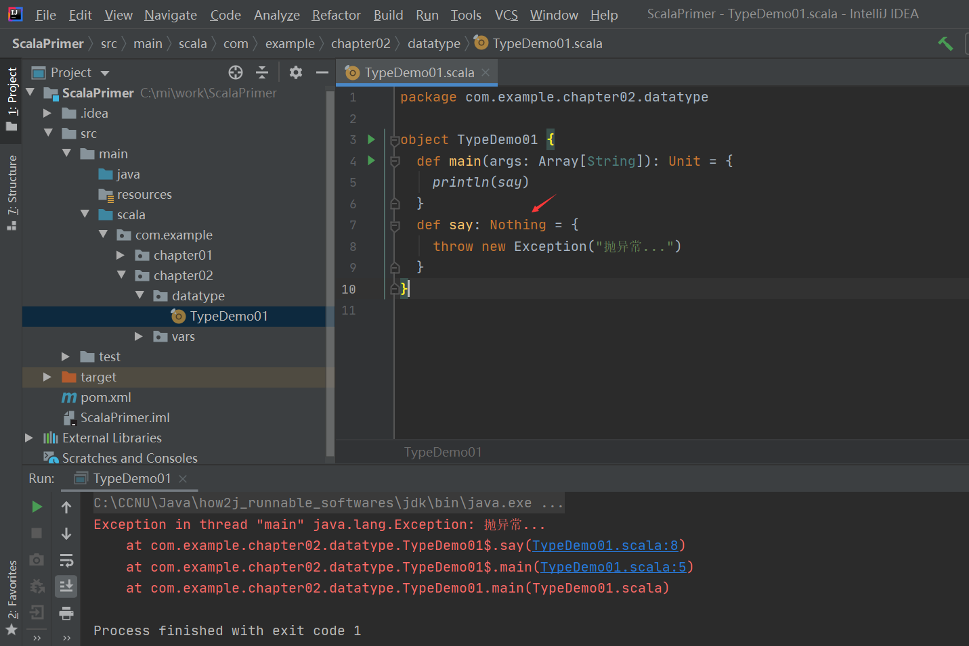Click ScalaPrimer breadcrumb in navigation bar
The height and width of the screenshot is (646, 969).
coord(48,44)
